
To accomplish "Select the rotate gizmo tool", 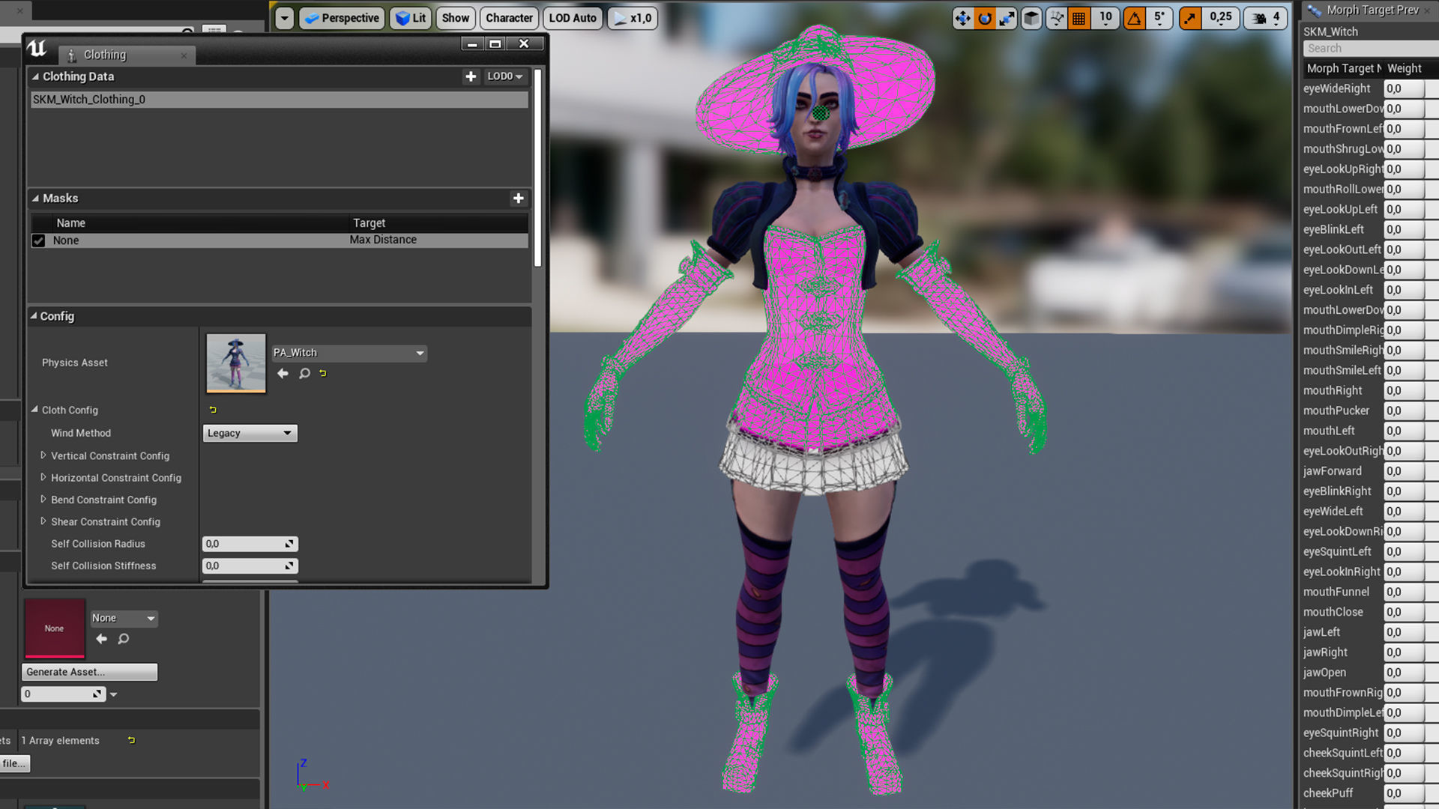I will click(x=985, y=18).
